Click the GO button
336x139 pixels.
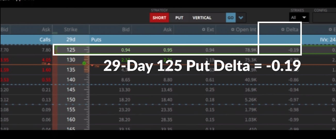230,18
